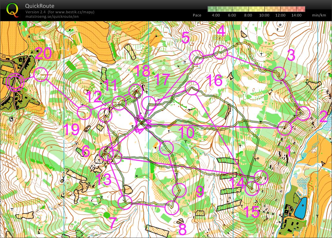Click the QuickRoute title text
Screen dimensions: 332x238
coord(40,6)
